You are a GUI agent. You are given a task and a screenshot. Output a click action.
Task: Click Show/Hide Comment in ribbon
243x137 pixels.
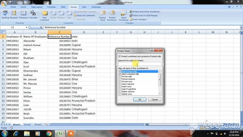click(85, 12)
